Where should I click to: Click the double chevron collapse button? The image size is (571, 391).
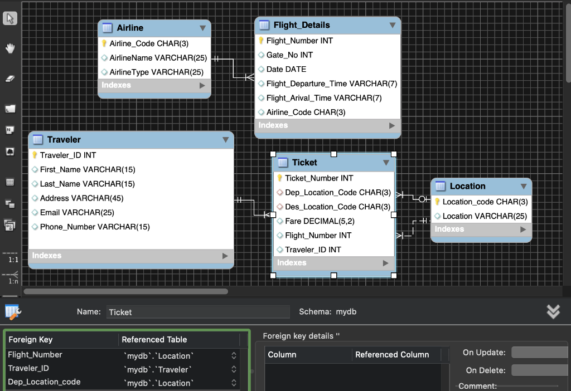pyautogui.click(x=553, y=312)
